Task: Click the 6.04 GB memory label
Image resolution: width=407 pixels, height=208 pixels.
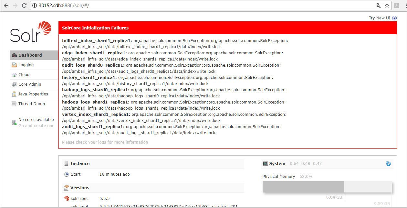Action: tap(334, 197)
